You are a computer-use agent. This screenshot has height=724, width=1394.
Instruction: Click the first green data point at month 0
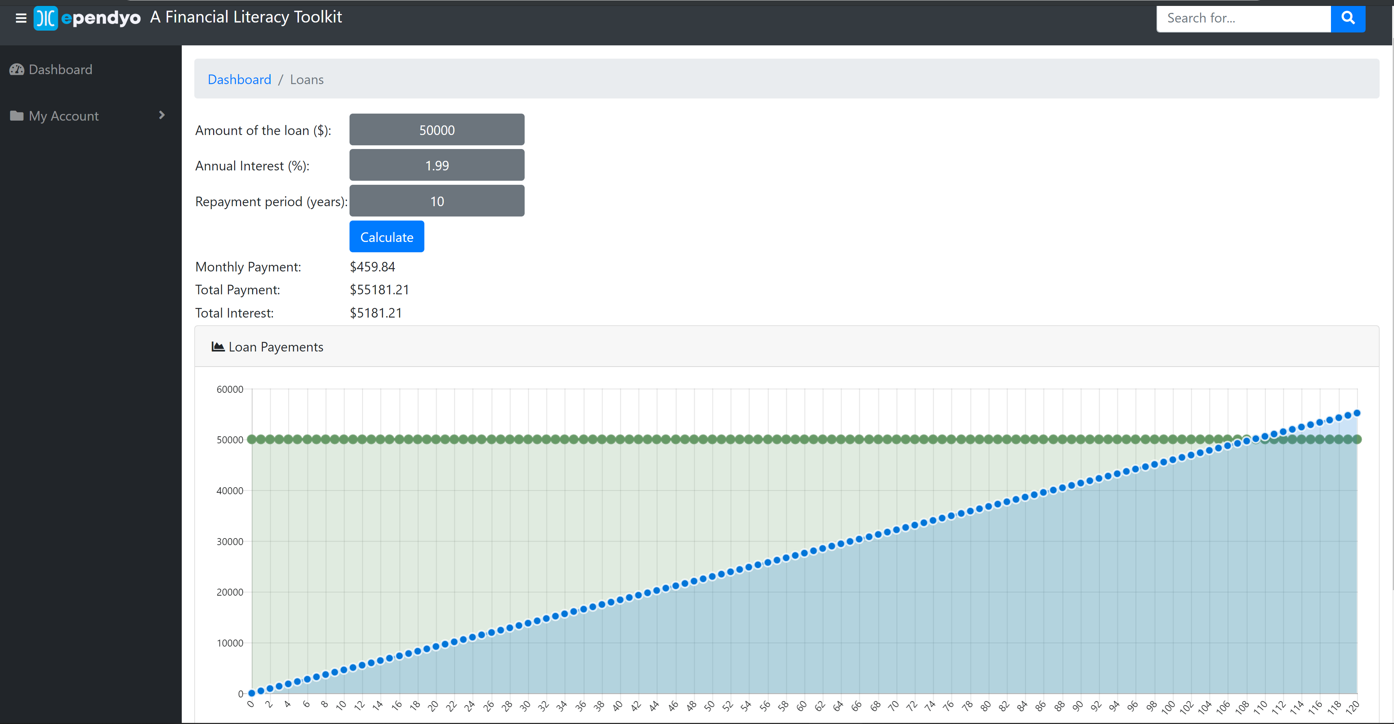point(252,439)
